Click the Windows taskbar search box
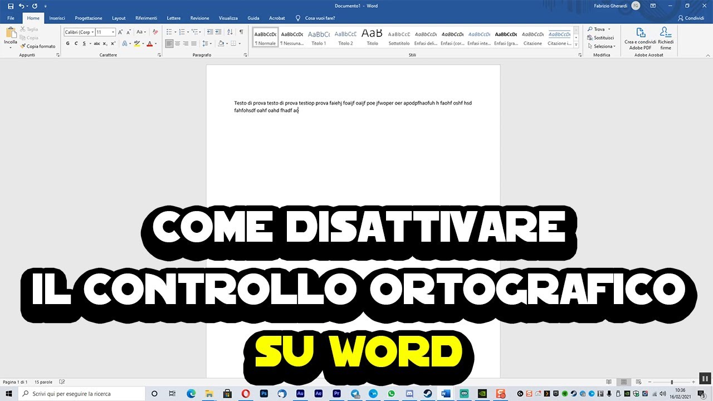Screen dimensions: 713x401 (81, 393)
